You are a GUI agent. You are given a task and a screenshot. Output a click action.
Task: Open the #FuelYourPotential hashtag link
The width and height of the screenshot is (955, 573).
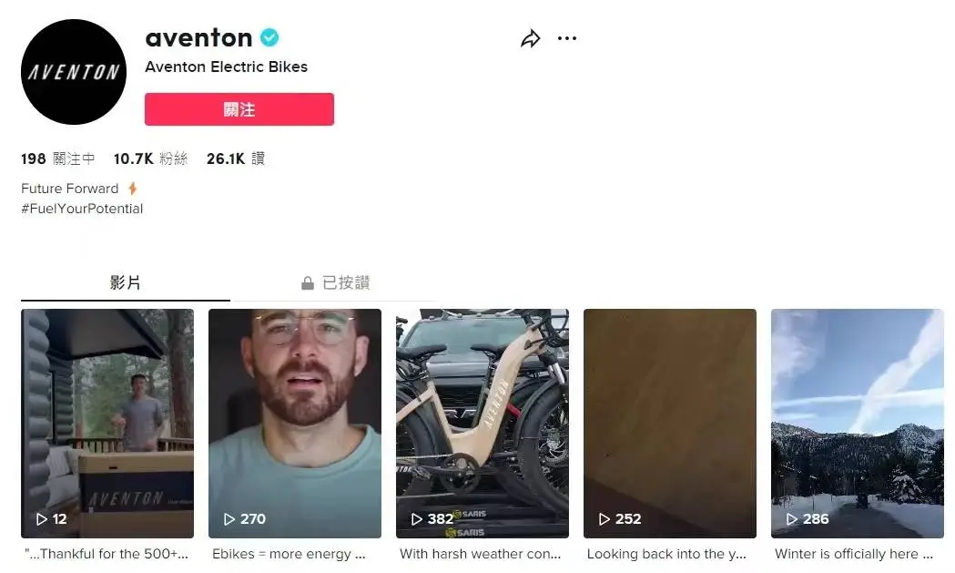[x=82, y=209]
